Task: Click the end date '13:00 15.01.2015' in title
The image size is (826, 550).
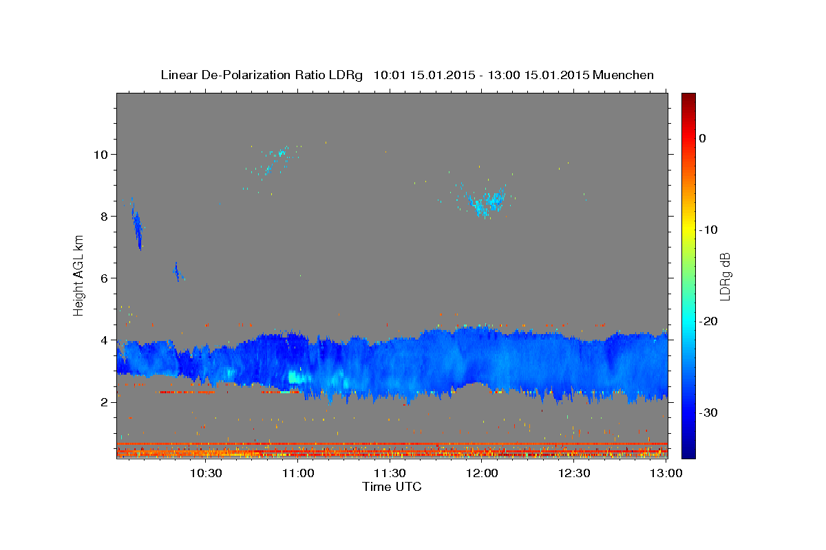Action: pyautogui.click(x=538, y=75)
